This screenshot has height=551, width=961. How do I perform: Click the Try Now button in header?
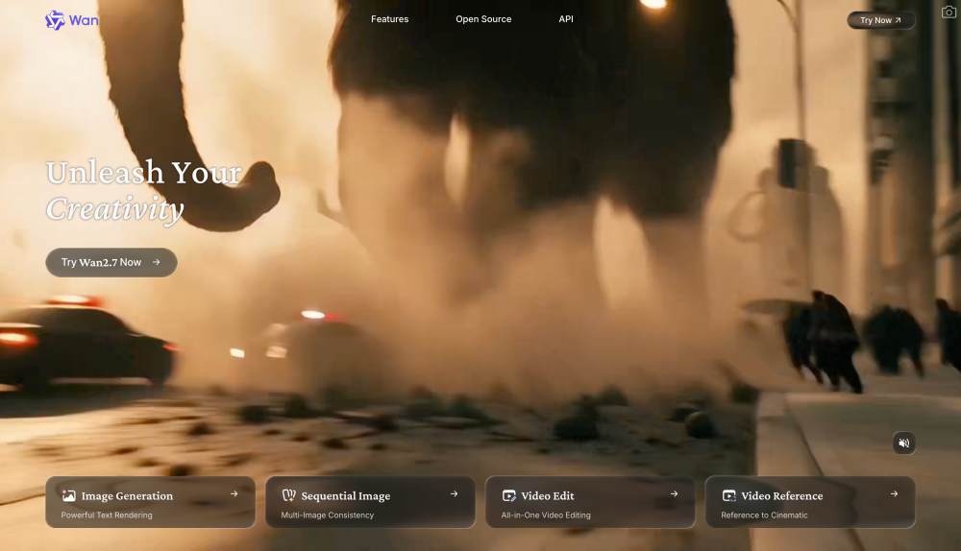[x=880, y=20]
